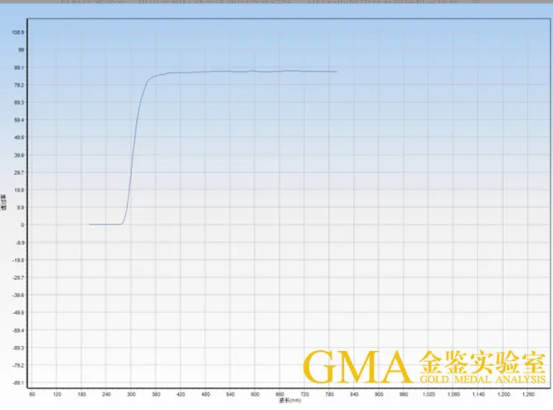Screen dimensions: 553x410
Task: Click the GOLD MEDAL ANALYSIS caption
Action: [482, 379]
